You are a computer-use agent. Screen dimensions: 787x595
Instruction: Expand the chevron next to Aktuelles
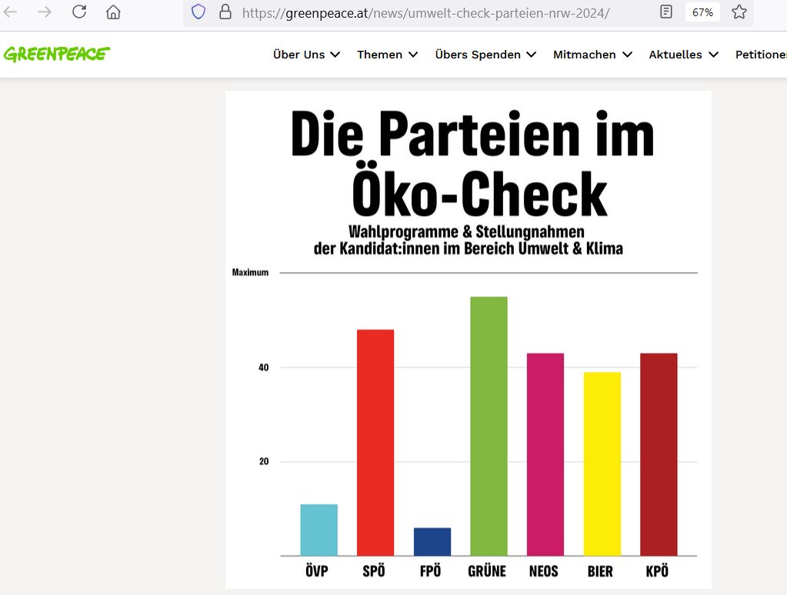(713, 55)
